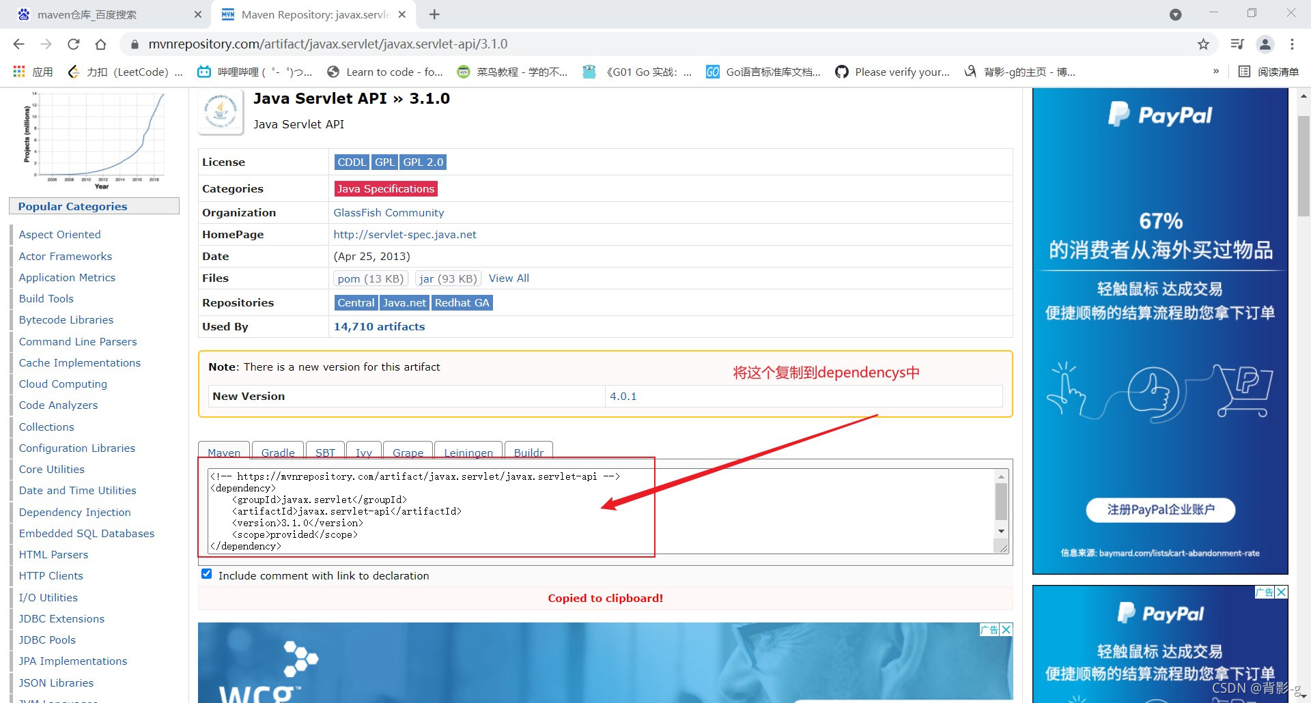Click the browser forward arrow
Screen dimensions: 1311x703
pyautogui.click(x=46, y=44)
